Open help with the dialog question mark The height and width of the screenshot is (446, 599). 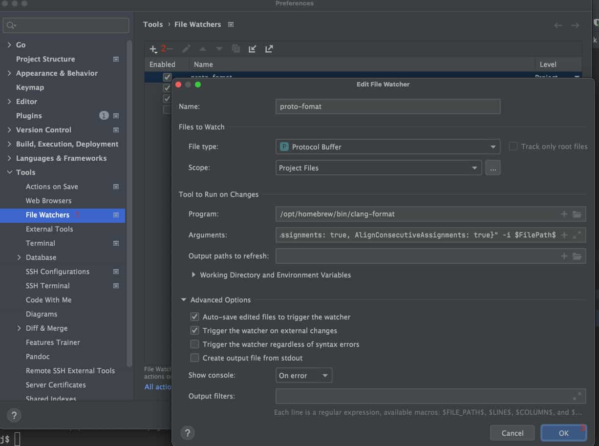(x=188, y=433)
